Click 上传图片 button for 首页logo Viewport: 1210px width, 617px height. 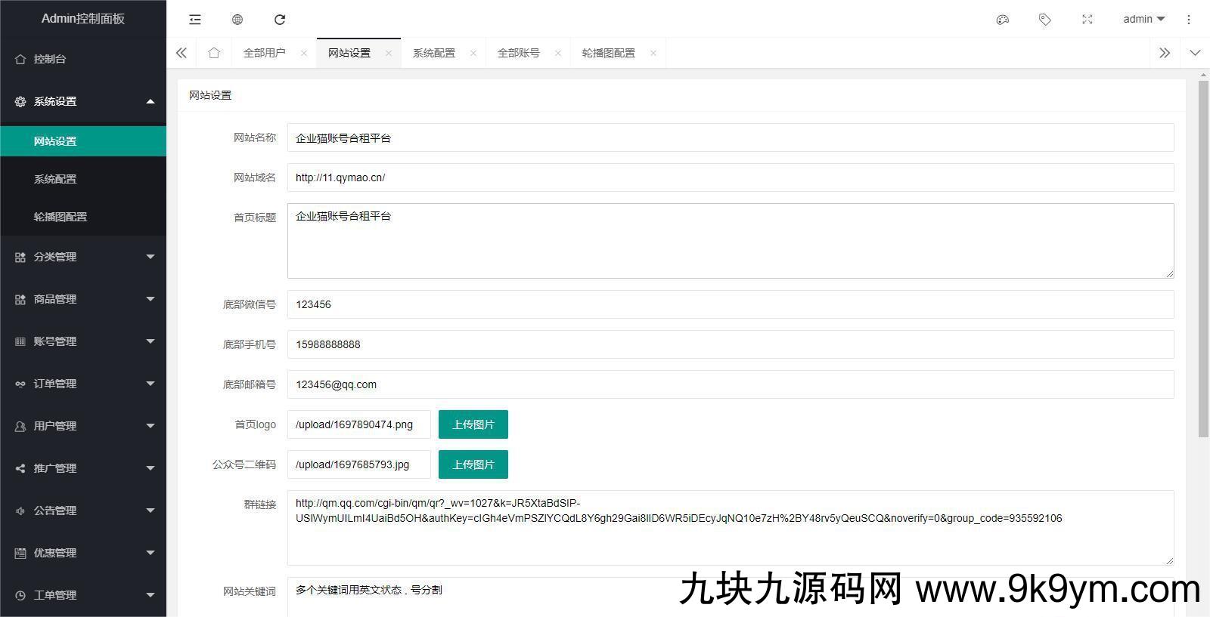pos(473,424)
